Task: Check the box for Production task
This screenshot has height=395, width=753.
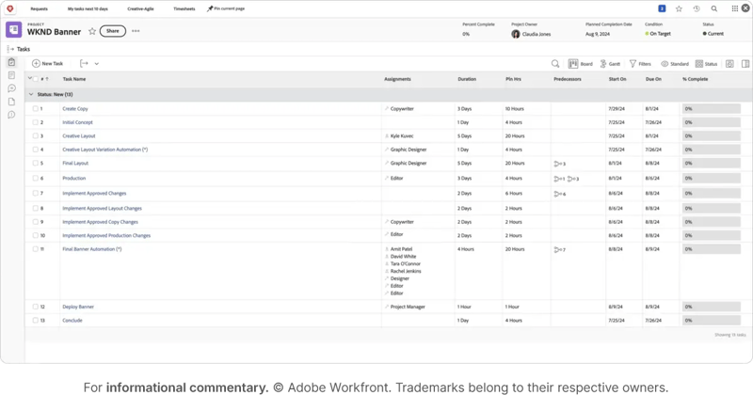Action: (x=35, y=178)
